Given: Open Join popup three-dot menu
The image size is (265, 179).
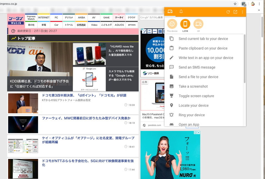Looking at the screenshot, I should click(x=242, y=12).
